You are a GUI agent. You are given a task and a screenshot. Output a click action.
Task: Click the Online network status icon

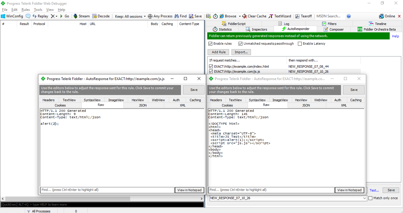tap(381, 16)
